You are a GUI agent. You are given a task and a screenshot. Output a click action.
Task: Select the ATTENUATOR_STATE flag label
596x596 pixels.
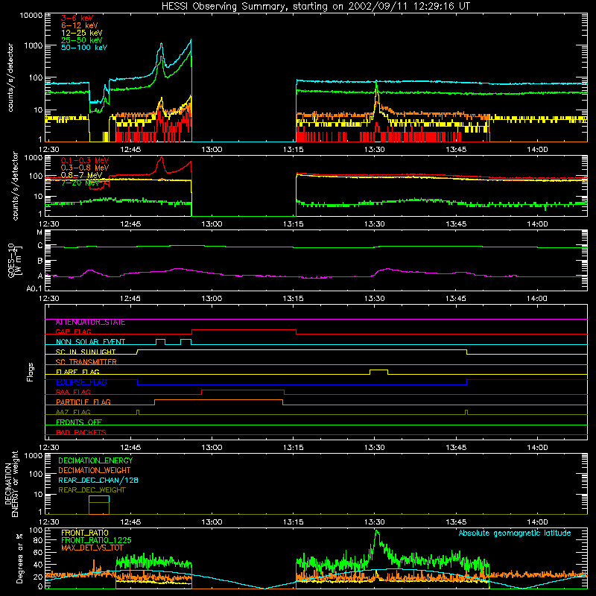click(90, 323)
